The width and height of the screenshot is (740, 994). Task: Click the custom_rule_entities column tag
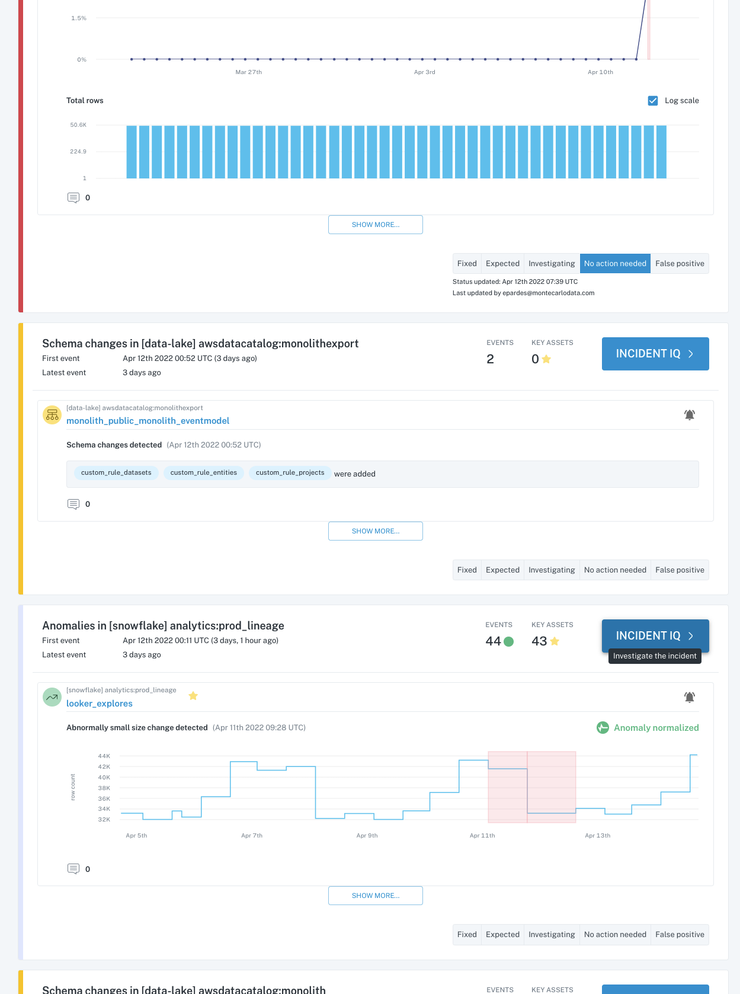click(x=204, y=473)
